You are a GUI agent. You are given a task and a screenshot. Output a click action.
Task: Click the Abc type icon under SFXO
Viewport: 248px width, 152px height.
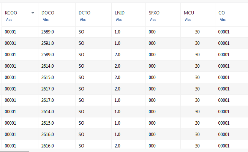[x=153, y=20]
